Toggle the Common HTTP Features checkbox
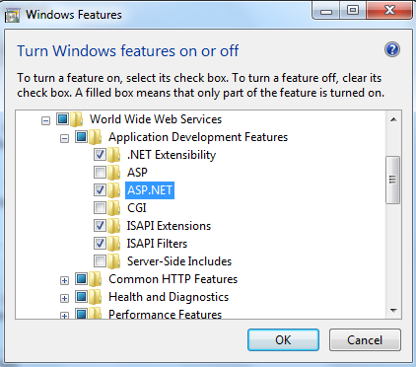Viewport: 416px width, 367px height. point(81,278)
